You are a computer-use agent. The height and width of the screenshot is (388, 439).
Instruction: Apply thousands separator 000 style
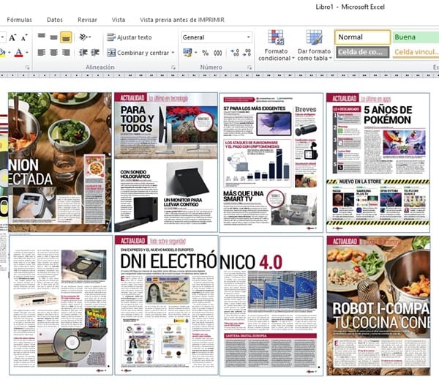pyautogui.click(x=218, y=53)
